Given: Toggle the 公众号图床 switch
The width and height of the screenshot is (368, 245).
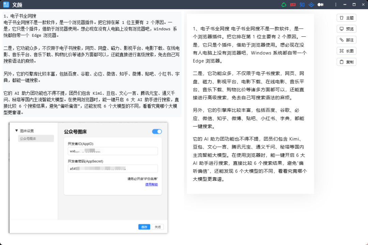Looking at the screenshot, I should [x=157, y=132].
